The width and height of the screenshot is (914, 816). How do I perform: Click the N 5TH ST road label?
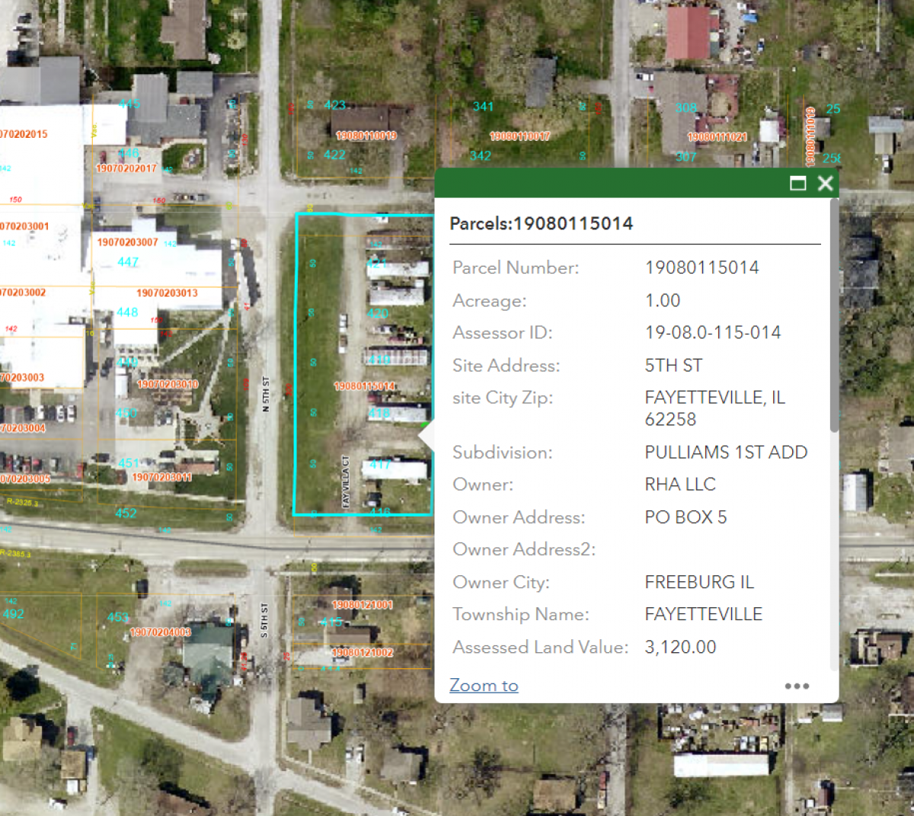(x=266, y=394)
